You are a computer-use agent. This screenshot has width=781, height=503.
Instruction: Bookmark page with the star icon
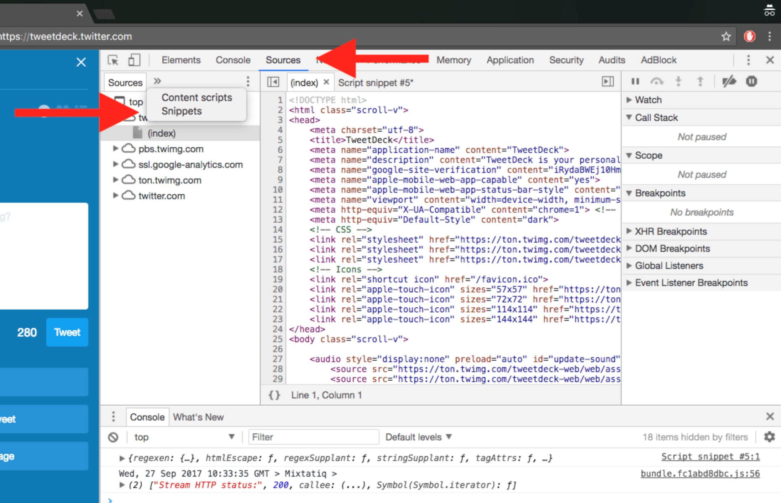coord(726,36)
